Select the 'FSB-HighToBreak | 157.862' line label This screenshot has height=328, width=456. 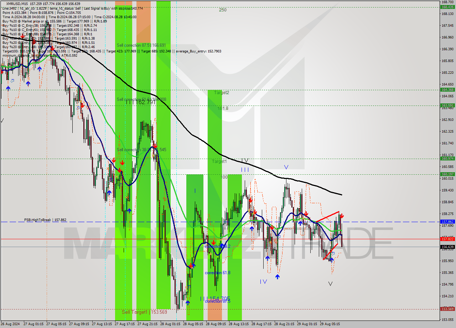coord(45,220)
